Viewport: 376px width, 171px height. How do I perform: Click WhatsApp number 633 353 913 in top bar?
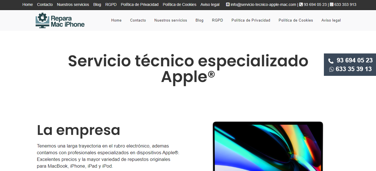(345, 4)
